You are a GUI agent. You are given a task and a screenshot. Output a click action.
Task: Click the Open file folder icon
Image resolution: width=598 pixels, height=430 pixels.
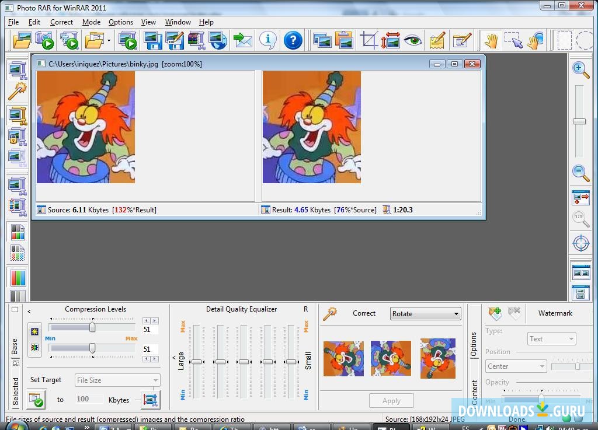click(22, 40)
